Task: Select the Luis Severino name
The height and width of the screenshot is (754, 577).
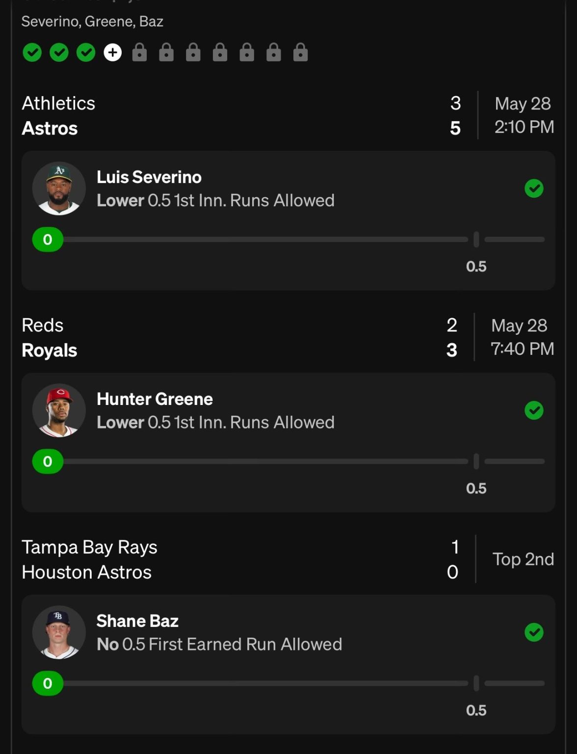Action: (x=149, y=177)
